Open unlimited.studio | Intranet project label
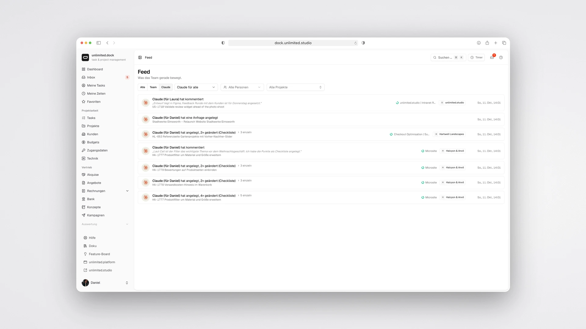Screen dimensions: 586x329 click(416, 103)
